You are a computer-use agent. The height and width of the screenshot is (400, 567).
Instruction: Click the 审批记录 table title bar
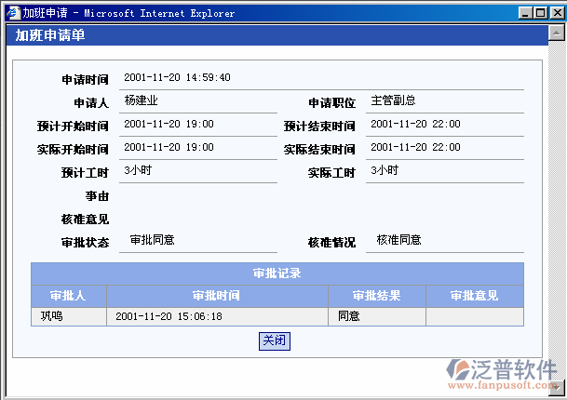pos(277,273)
